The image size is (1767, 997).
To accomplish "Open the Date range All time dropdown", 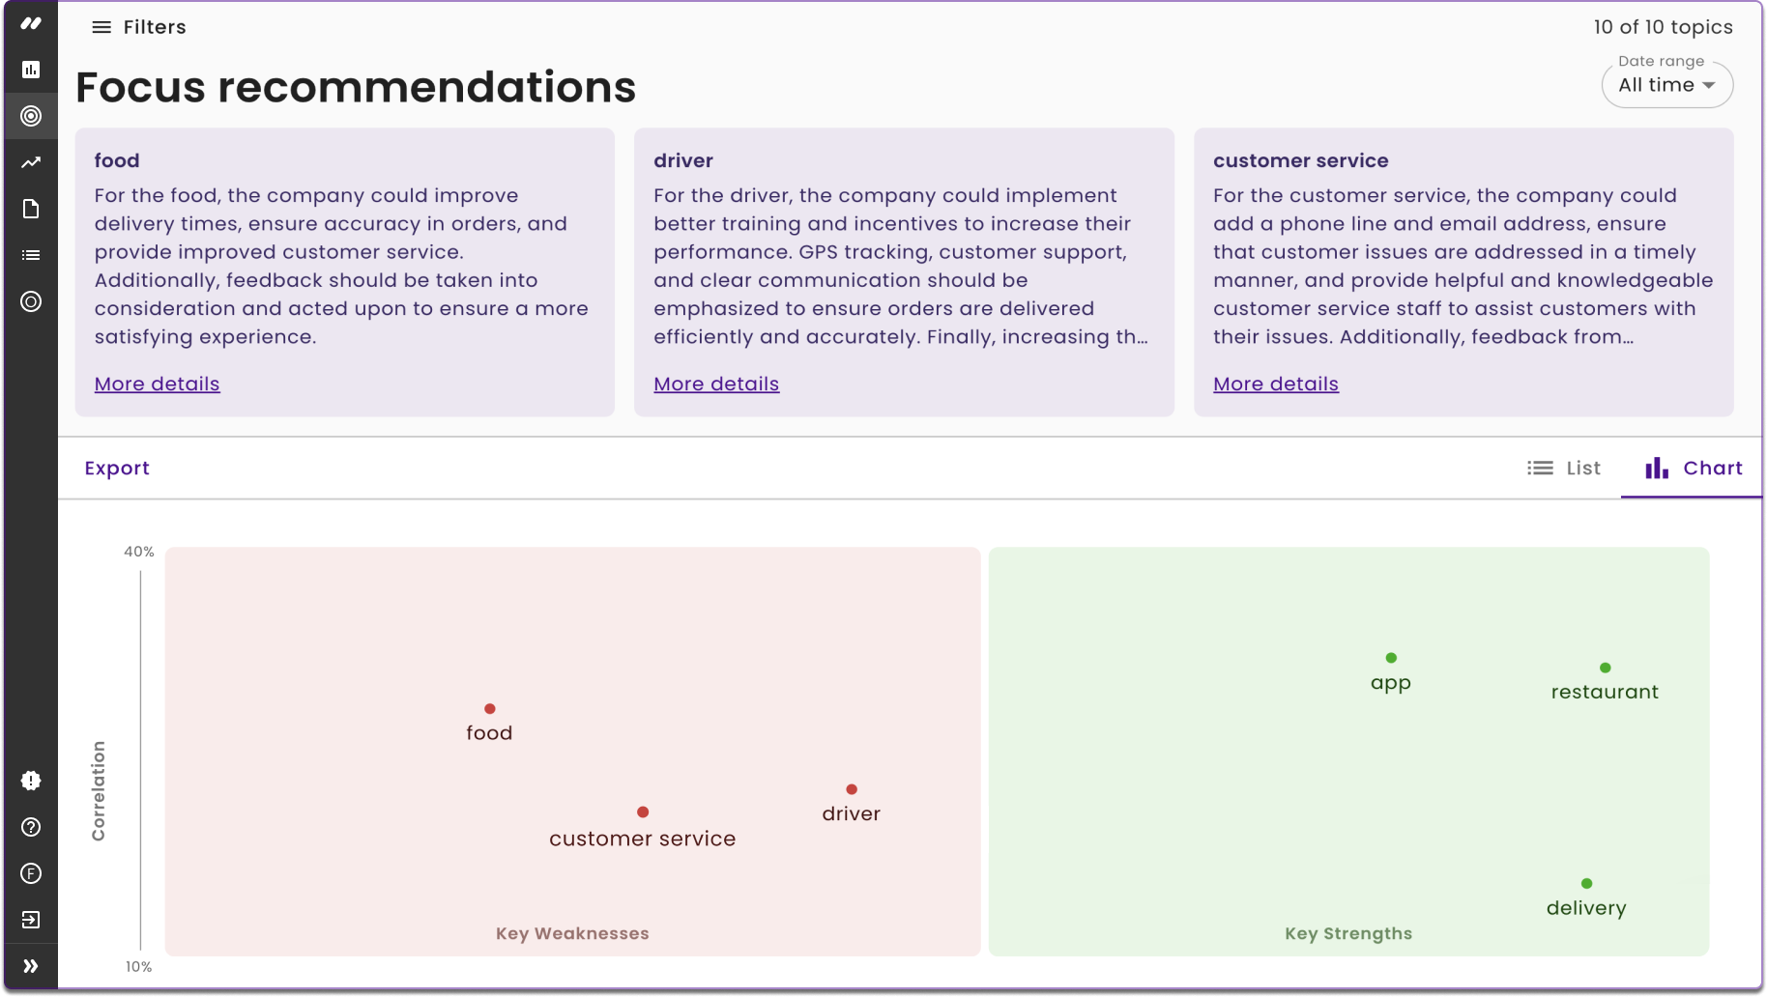I will 1666,85.
